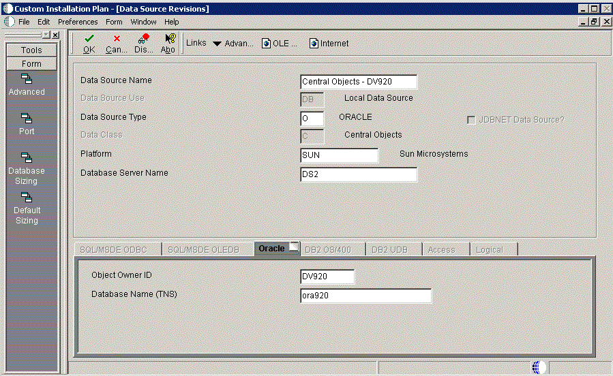Select the DB2 UDB tab

point(393,249)
